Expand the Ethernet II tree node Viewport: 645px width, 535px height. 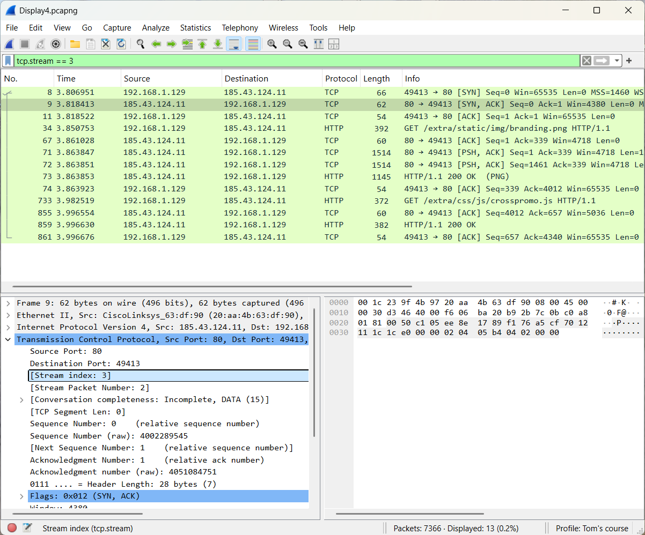[x=8, y=315]
